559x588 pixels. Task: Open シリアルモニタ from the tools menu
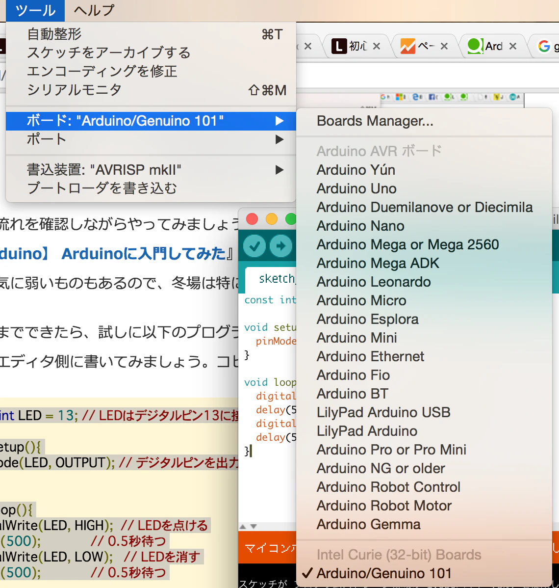[x=151, y=90]
